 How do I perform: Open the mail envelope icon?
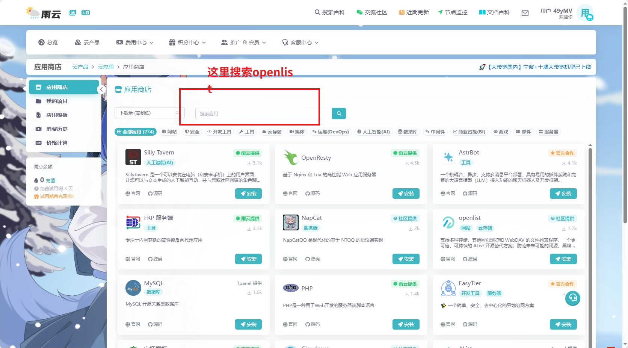pos(525,13)
